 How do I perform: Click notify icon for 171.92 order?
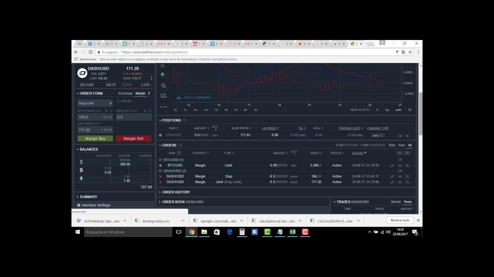[x=407, y=182]
